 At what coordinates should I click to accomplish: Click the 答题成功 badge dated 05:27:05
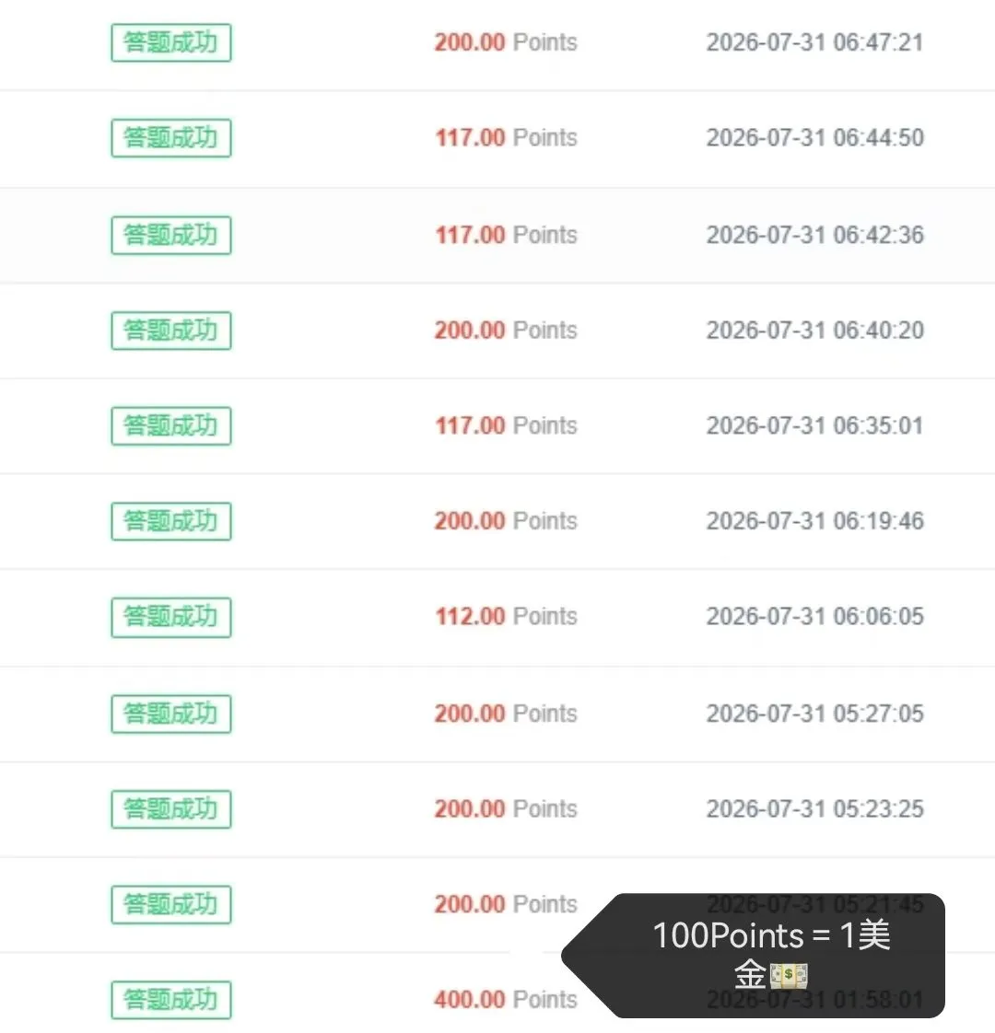pos(170,714)
